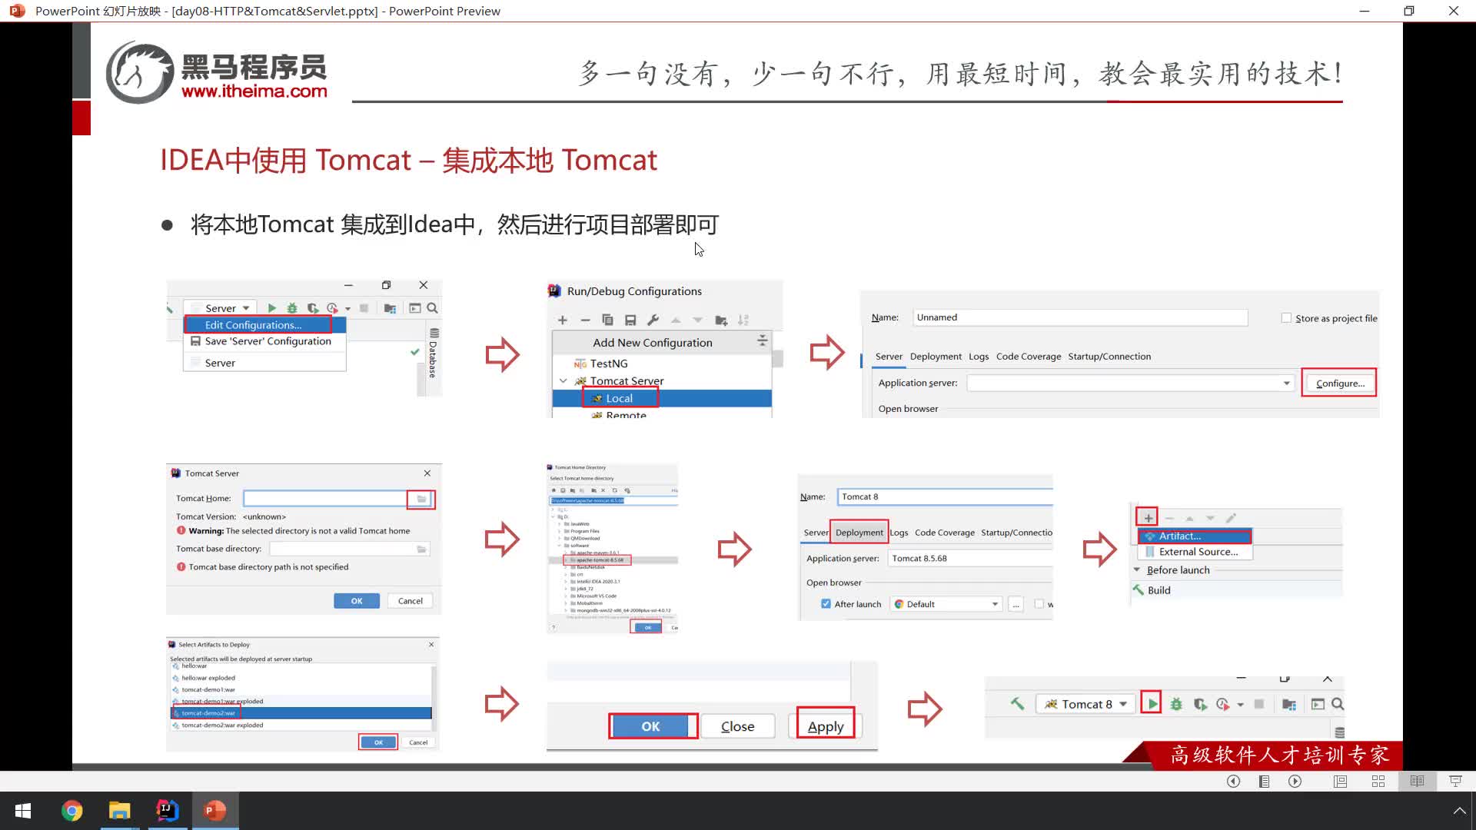Choose External Source... from the add menu

point(1195,552)
